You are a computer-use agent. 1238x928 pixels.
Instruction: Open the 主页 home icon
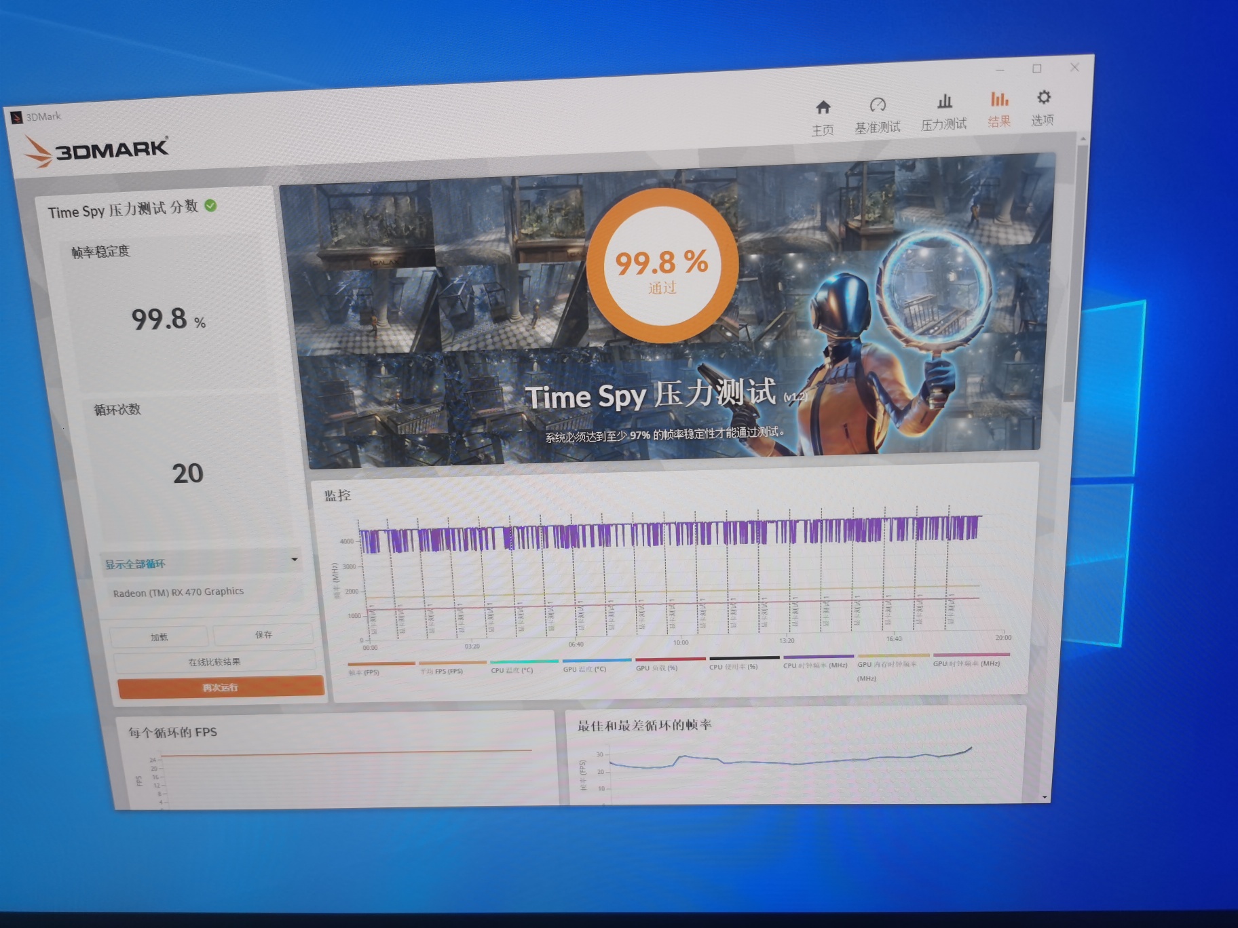pos(823,108)
